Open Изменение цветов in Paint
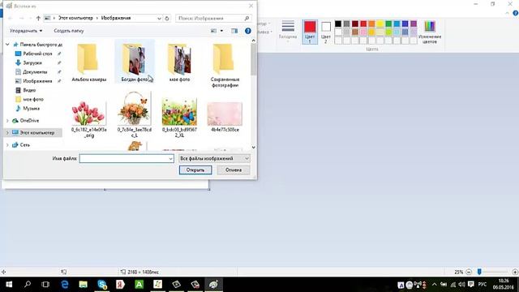519x292 pixels. pyautogui.click(x=430, y=32)
